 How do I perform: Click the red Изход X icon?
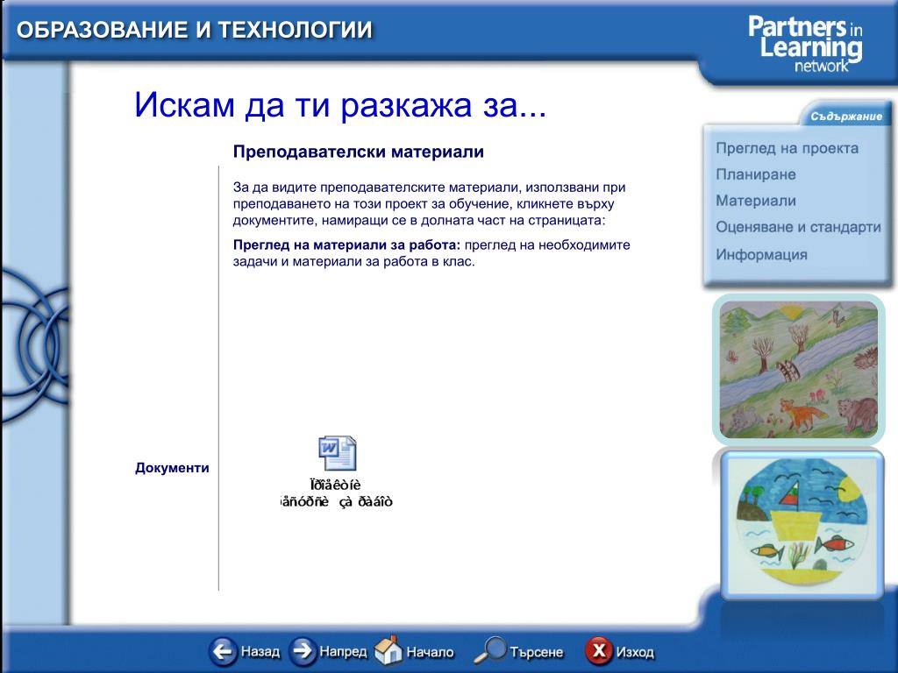click(598, 651)
